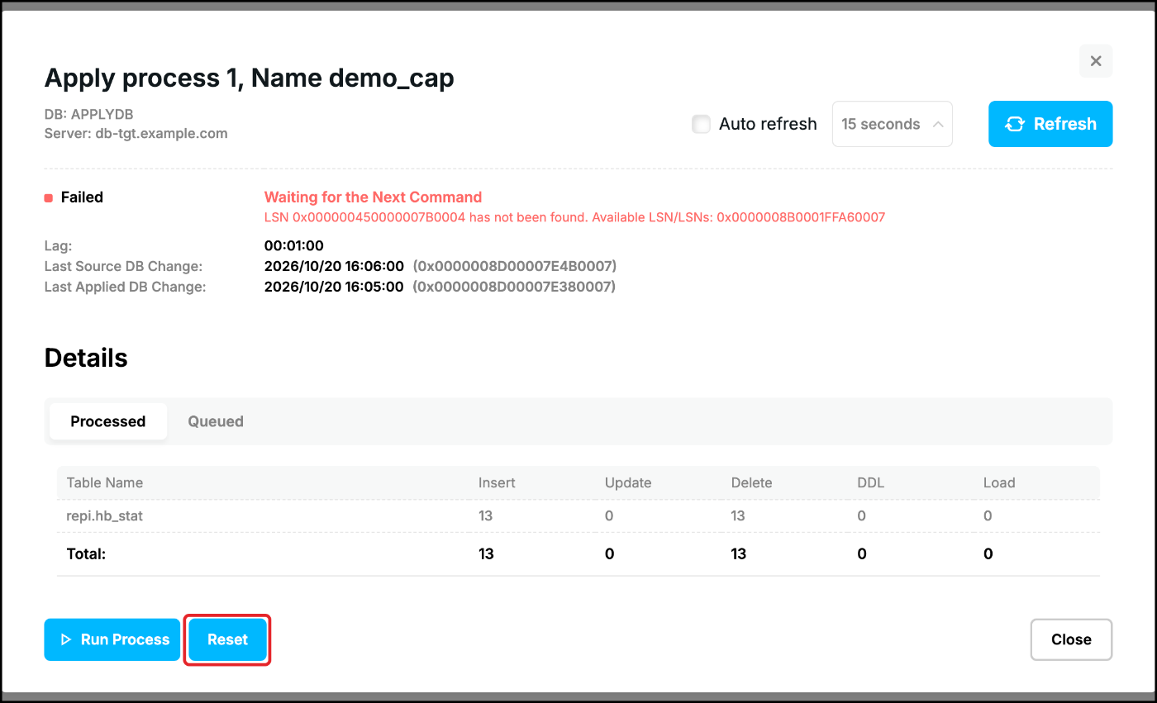Viewport: 1157px width, 703px height.
Task: Switch to the Queued tab
Action: pyautogui.click(x=216, y=421)
